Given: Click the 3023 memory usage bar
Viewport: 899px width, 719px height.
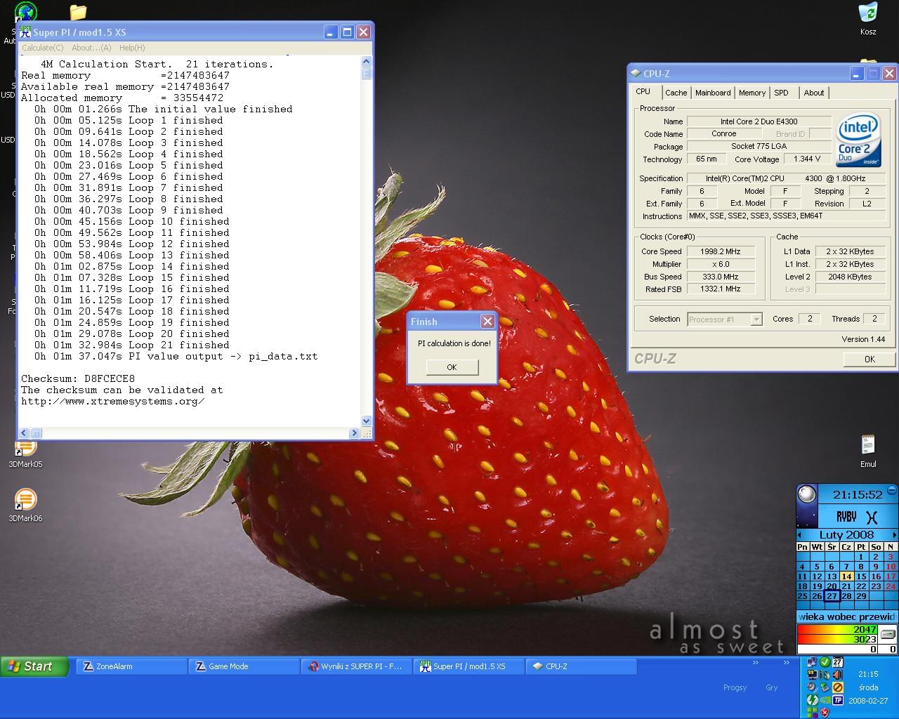Looking at the screenshot, I should [x=837, y=640].
